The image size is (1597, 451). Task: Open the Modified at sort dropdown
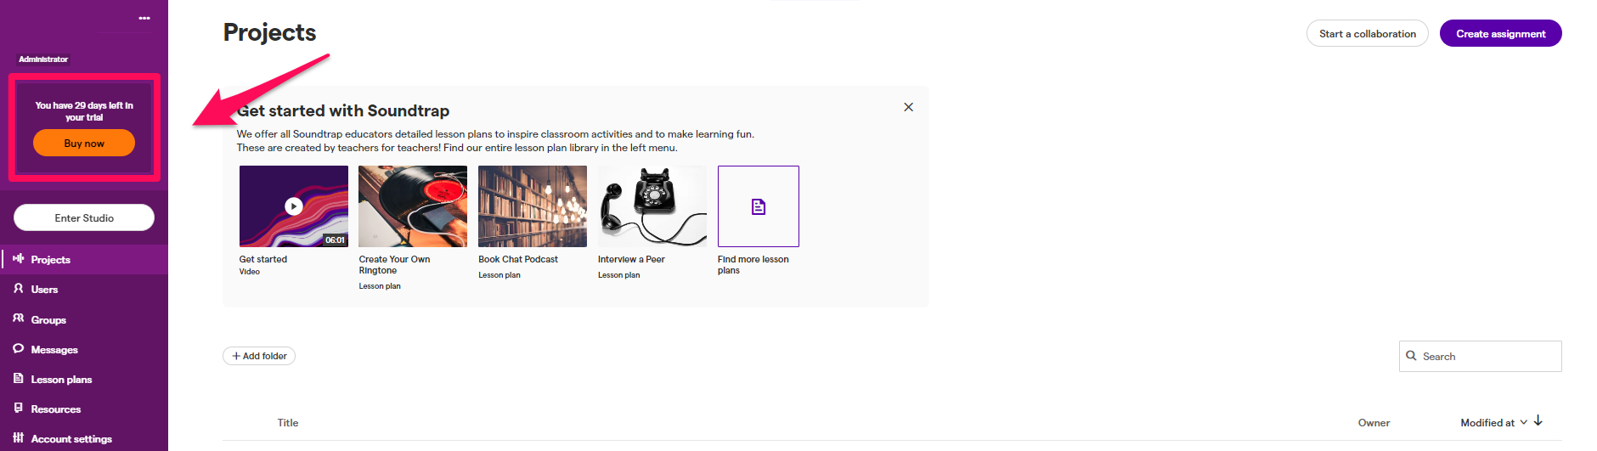click(1493, 422)
